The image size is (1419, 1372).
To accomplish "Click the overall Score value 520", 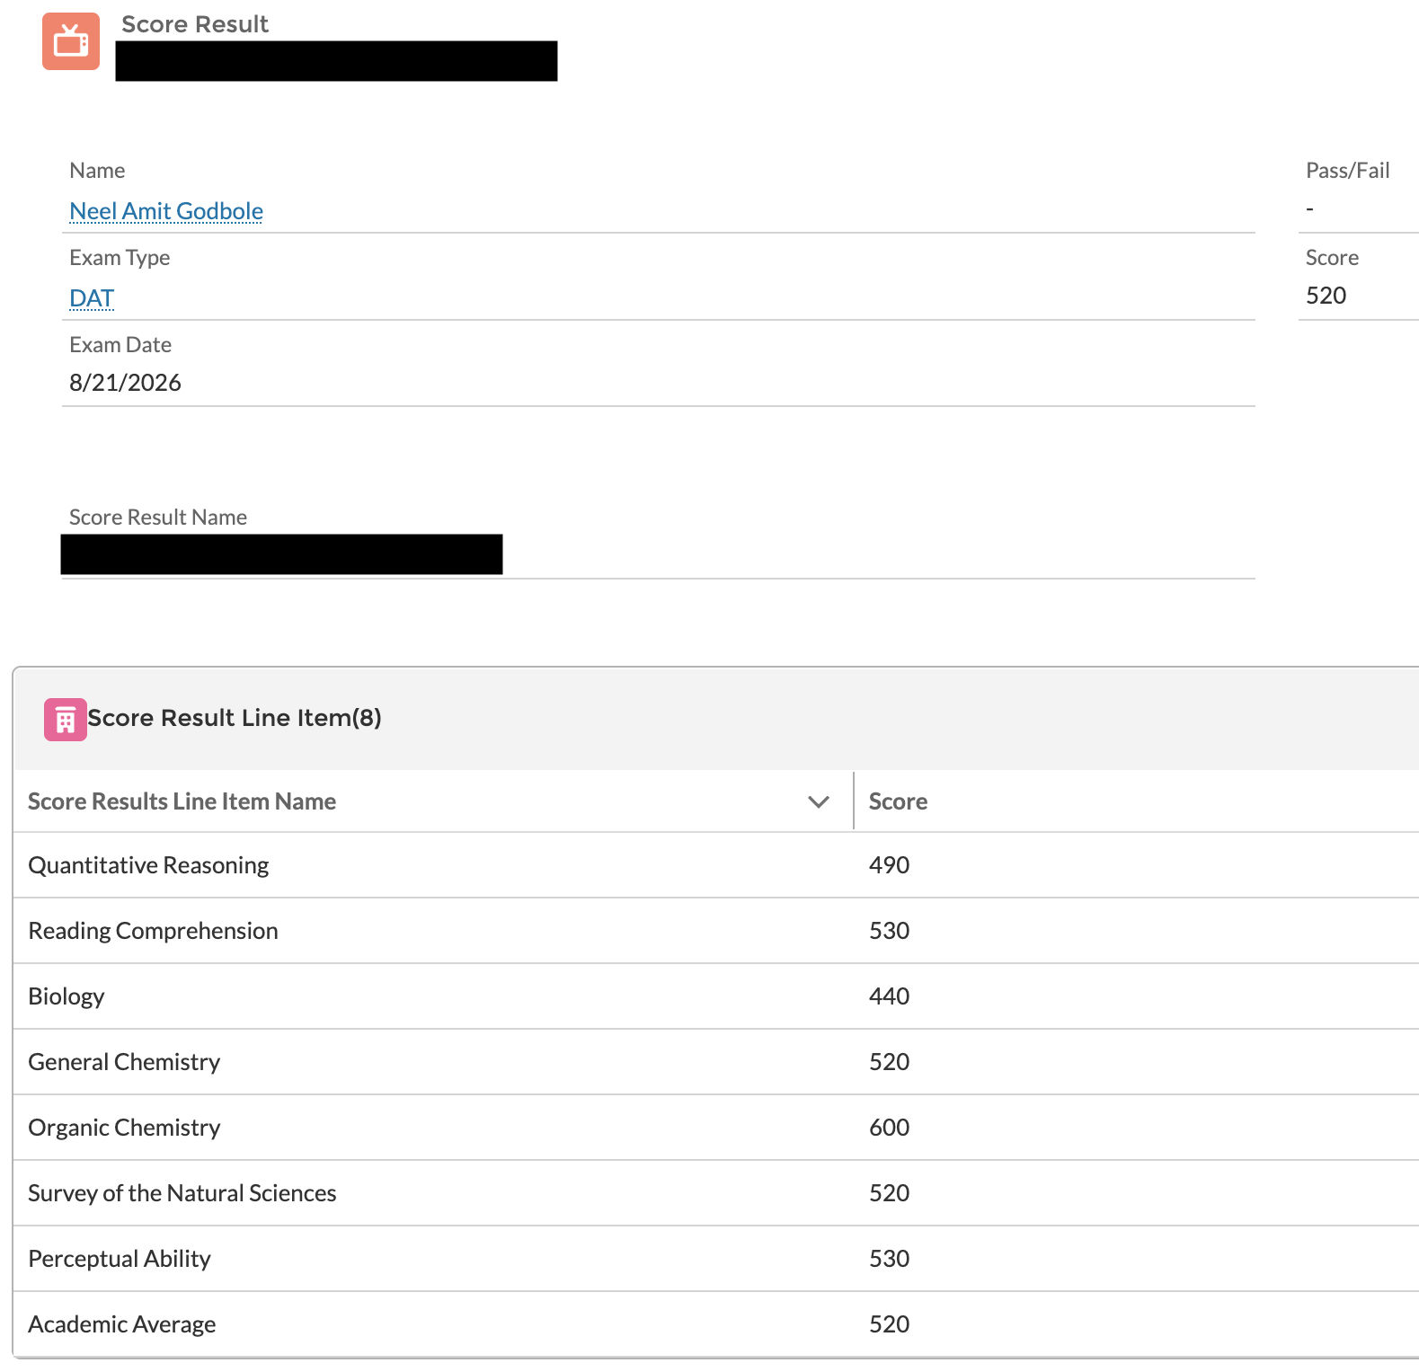I will coord(1326,296).
